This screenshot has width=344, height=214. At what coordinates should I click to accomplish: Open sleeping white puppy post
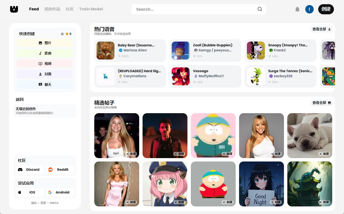pyautogui.click(x=310, y=136)
